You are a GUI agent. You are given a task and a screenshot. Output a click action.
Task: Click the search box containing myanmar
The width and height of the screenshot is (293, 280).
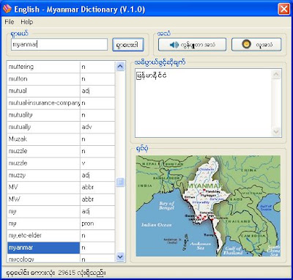(x=59, y=45)
